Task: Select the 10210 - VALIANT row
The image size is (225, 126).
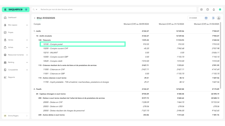Action: coord(127,52)
